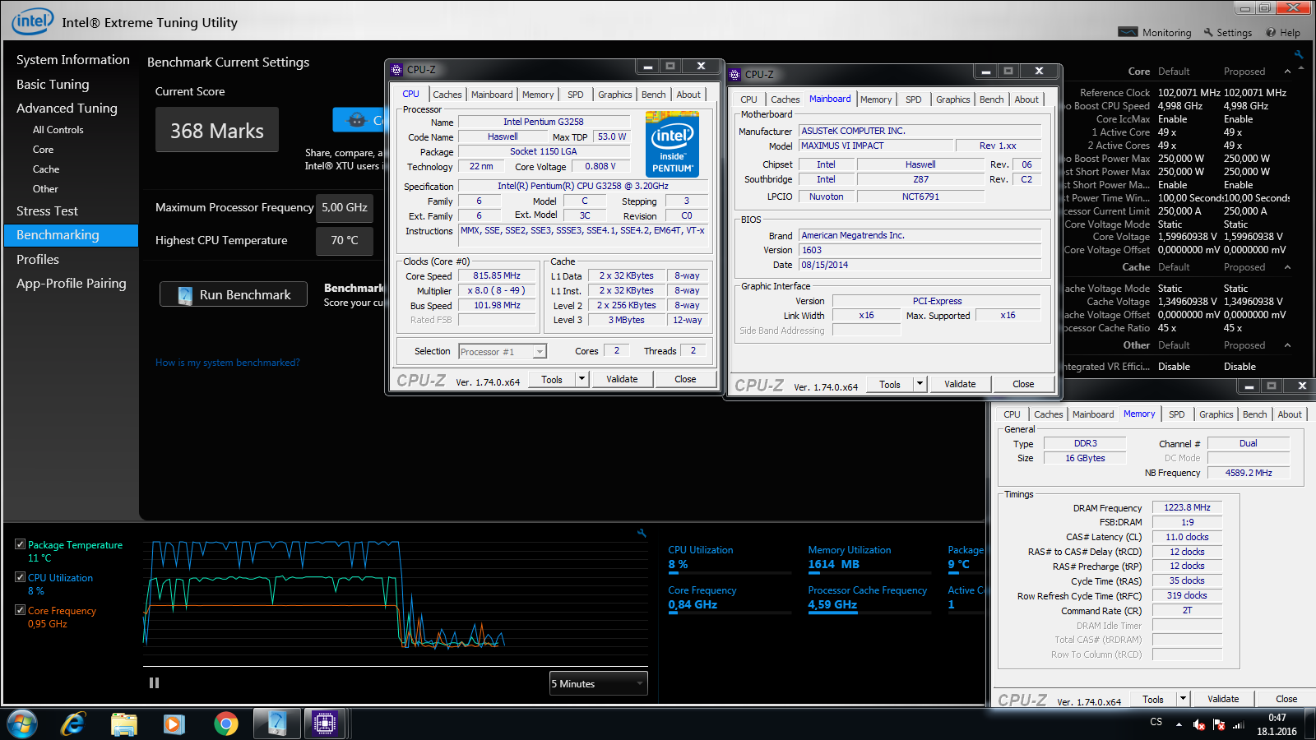Click the blue share button beside the score

pos(359,120)
